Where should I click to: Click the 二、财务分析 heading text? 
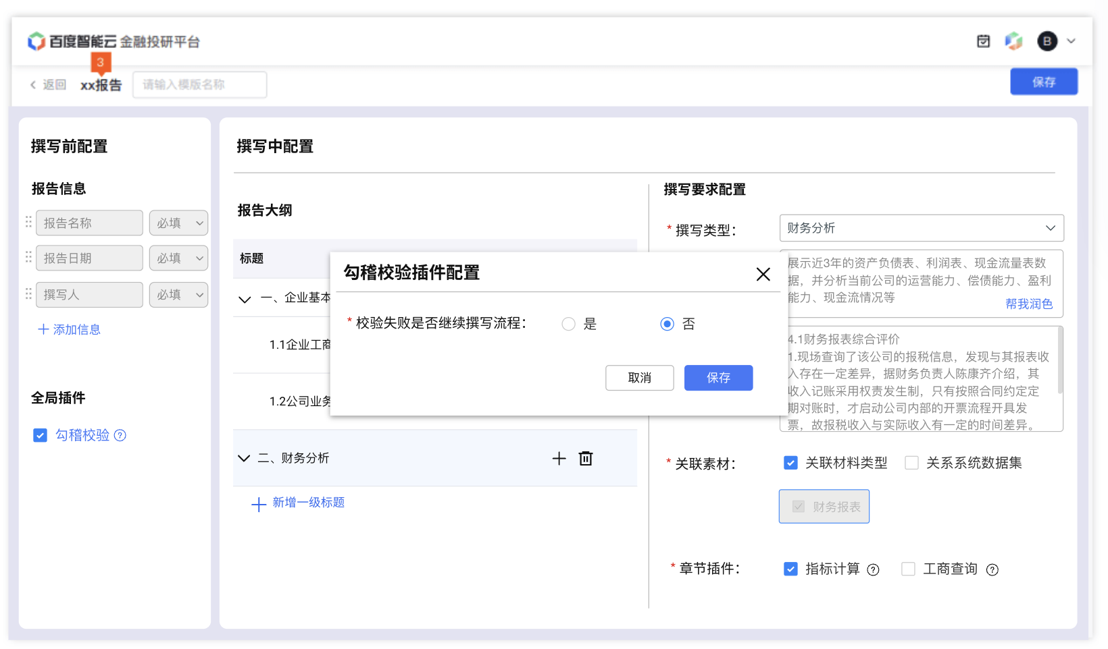click(293, 458)
